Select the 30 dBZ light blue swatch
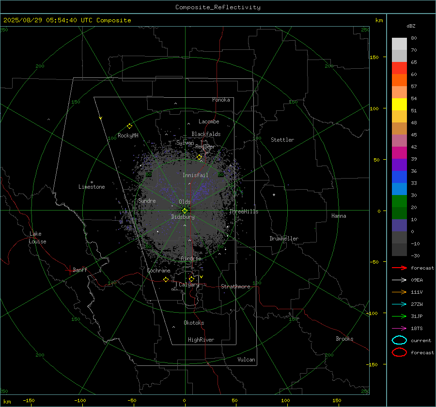Screen dimensions: 436x407 coord(399,189)
